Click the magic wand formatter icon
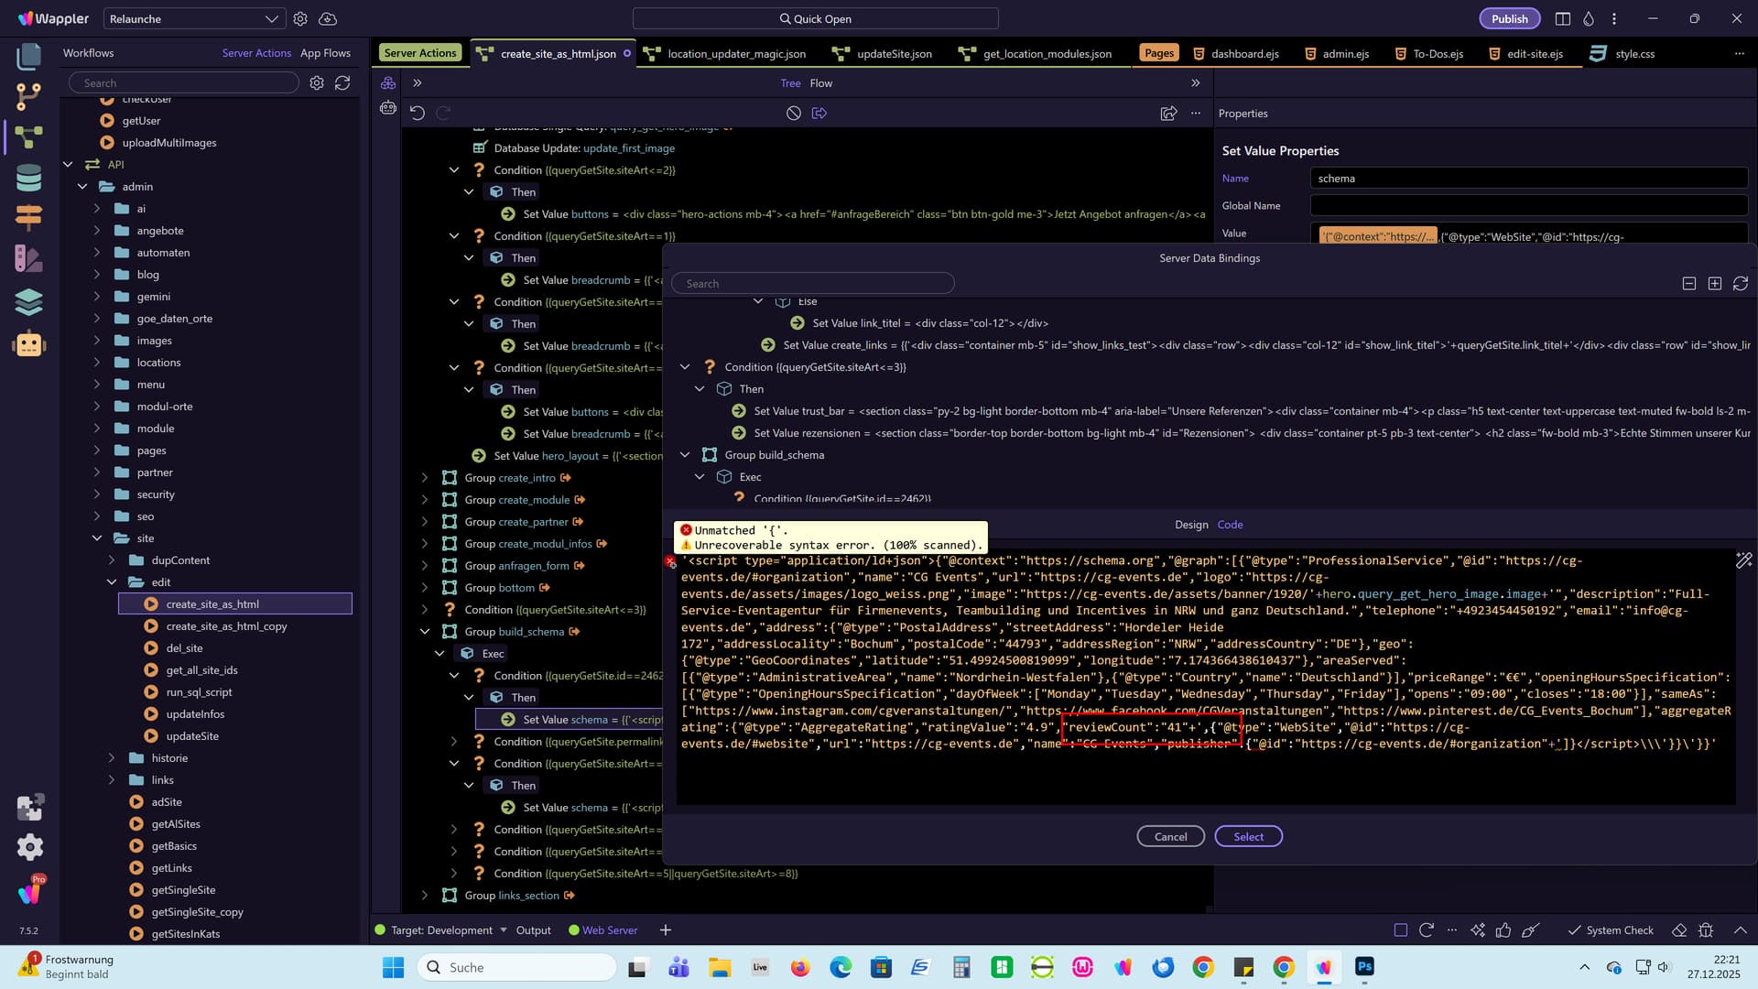The image size is (1758, 989). click(x=1744, y=560)
